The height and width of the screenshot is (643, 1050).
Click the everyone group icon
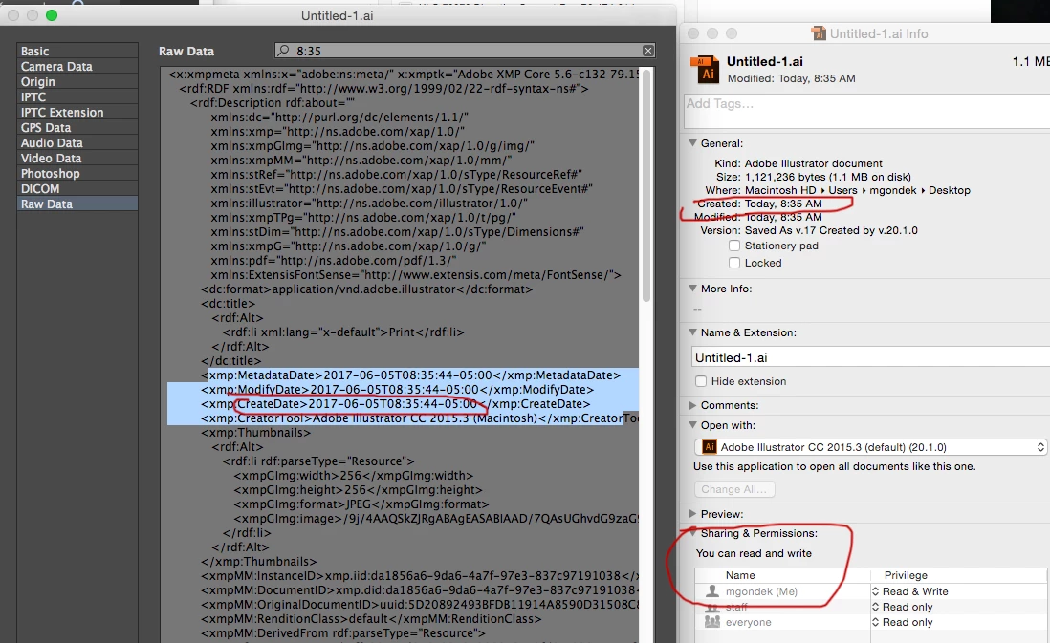pyautogui.click(x=712, y=622)
